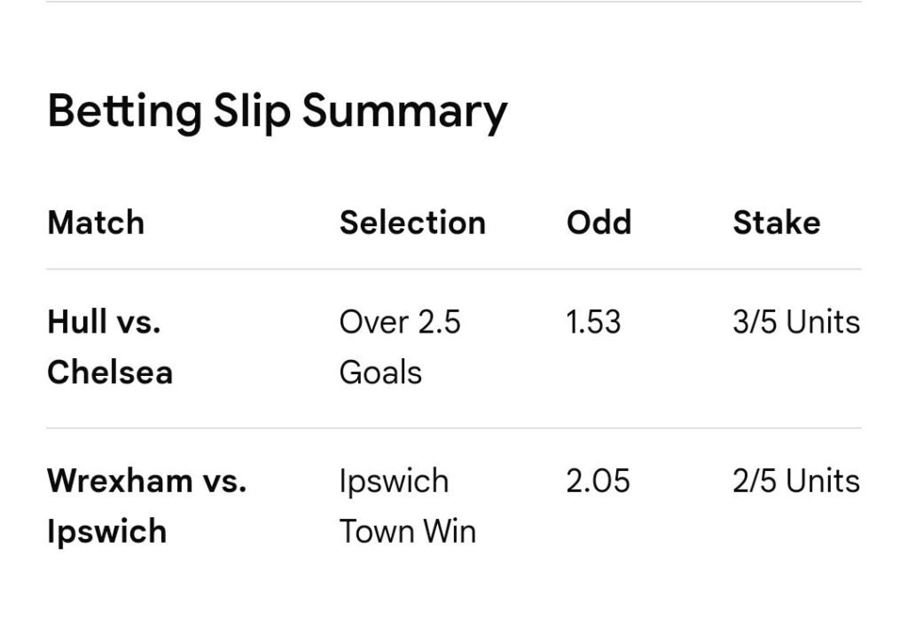Click the word Summary in the heading
This screenshot has height=619, width=908.
tap(404, 113)
